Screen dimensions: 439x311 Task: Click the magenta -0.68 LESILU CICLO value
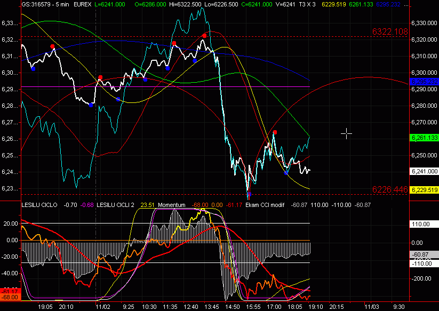(x=87, y=205)
